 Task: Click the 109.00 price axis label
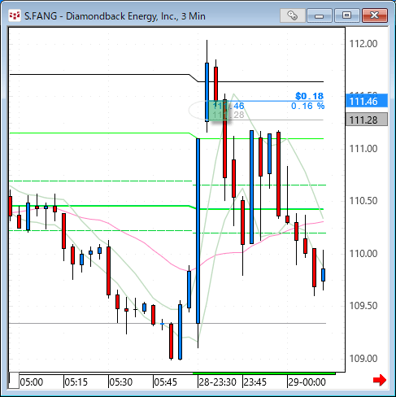[363, 359]
